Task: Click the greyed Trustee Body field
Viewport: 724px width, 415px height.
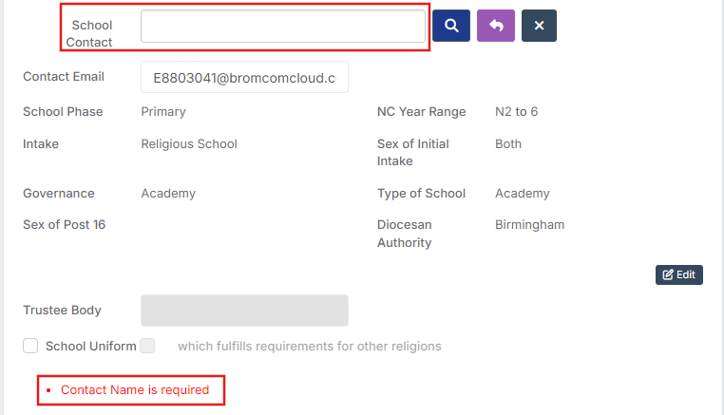Action: click(x=244, y=311)
